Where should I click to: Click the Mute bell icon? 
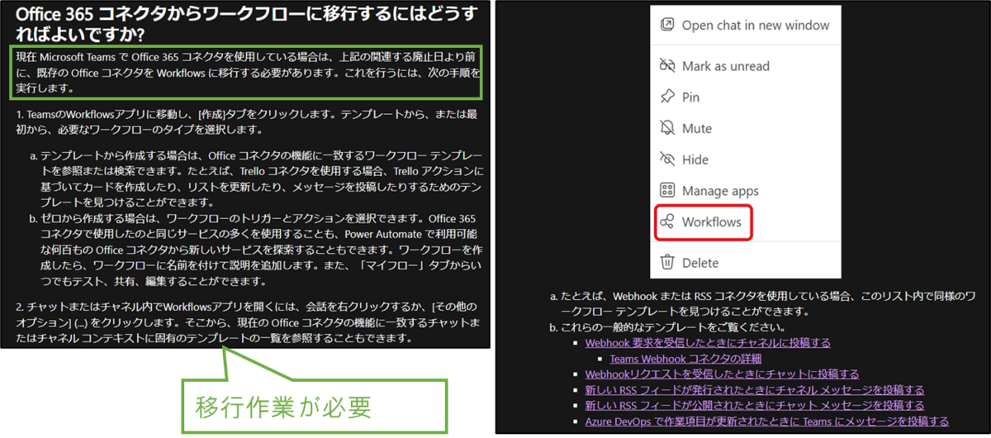667,129
